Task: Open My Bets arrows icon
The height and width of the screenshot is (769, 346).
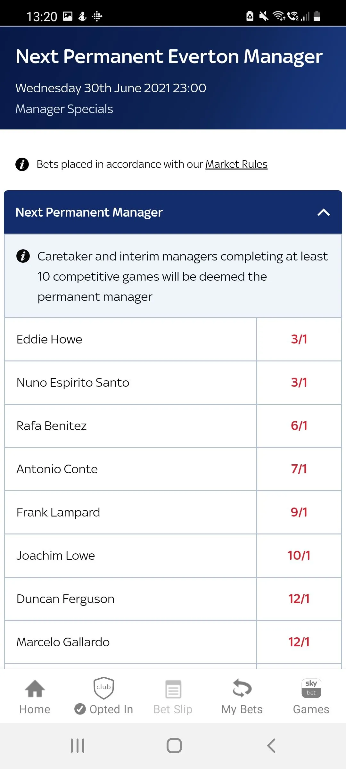Action: (x=242, y=688)
